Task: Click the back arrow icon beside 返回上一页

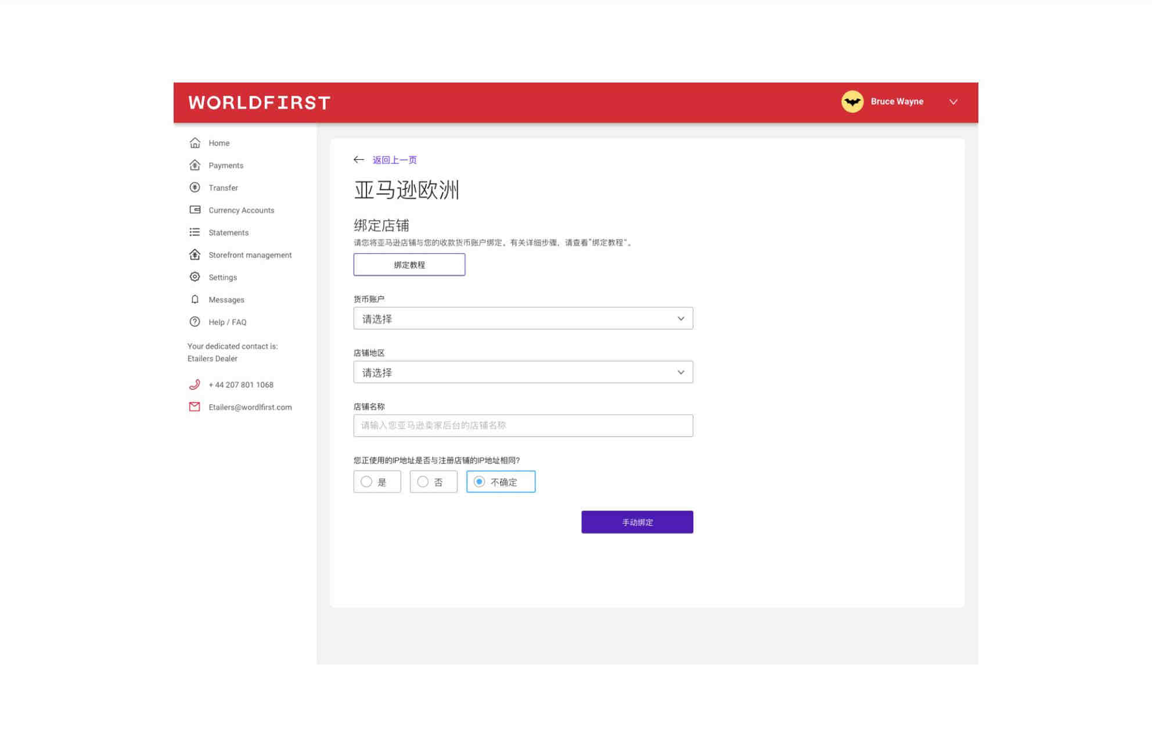Action: point(359,160)
